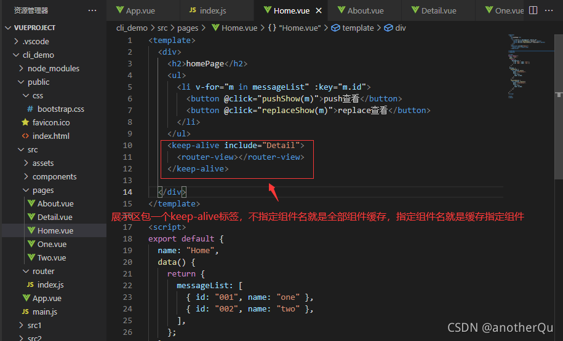This screenshot has width=563, height=341.
Task: Switch to the One.vue tab
Action: [x=505, y=10]
